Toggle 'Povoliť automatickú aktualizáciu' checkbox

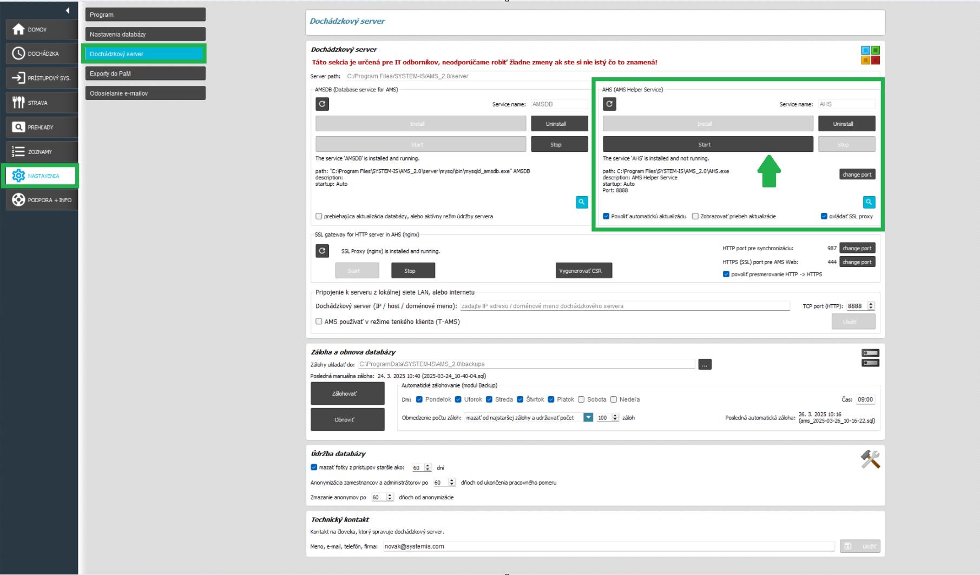coord(606,216)
